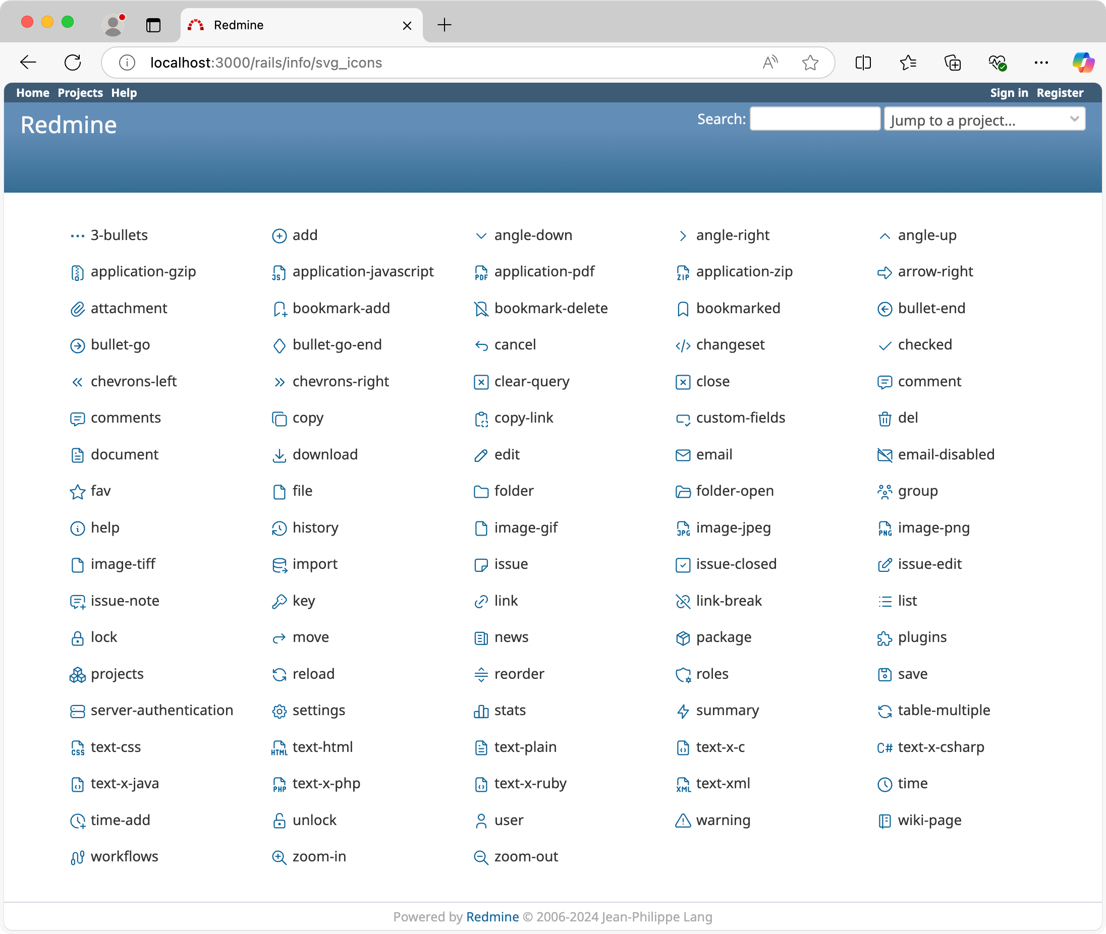The image size is (1106, 934).
Task: Open browser settings and more menu
Action: click(1041, 63)
